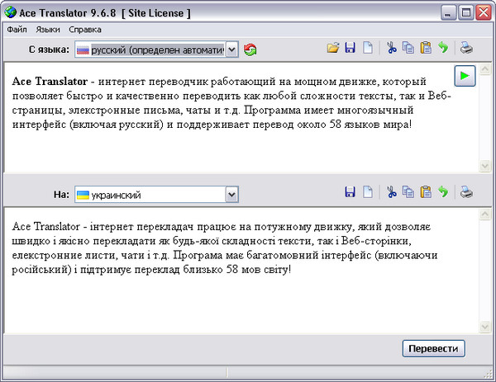Expand the target language dropdown arrow

[231, 195]
